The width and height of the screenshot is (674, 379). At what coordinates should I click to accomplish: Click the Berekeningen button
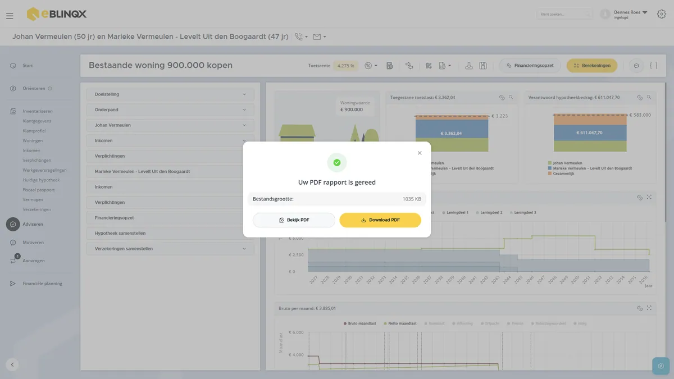(592, 66)
